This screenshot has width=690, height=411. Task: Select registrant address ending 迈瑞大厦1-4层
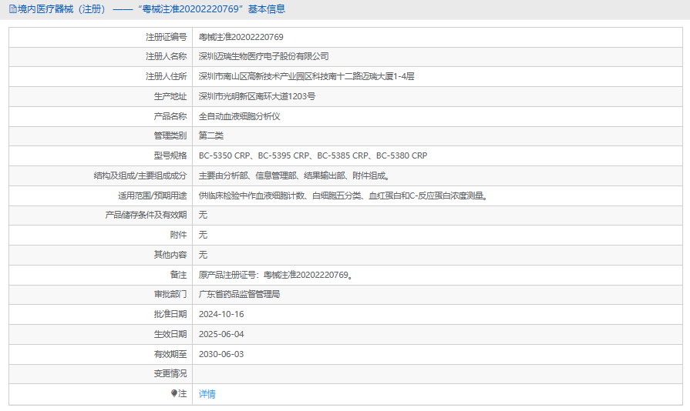pos(306,76)
